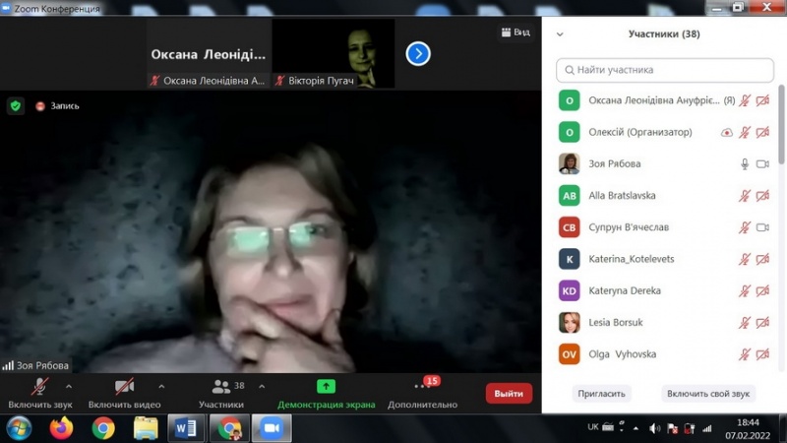Select camera-off icon for Katerina_Kotelevets
Image resolution: width=787 pixels, height=443 pixels.
click(x=762, y=259)
